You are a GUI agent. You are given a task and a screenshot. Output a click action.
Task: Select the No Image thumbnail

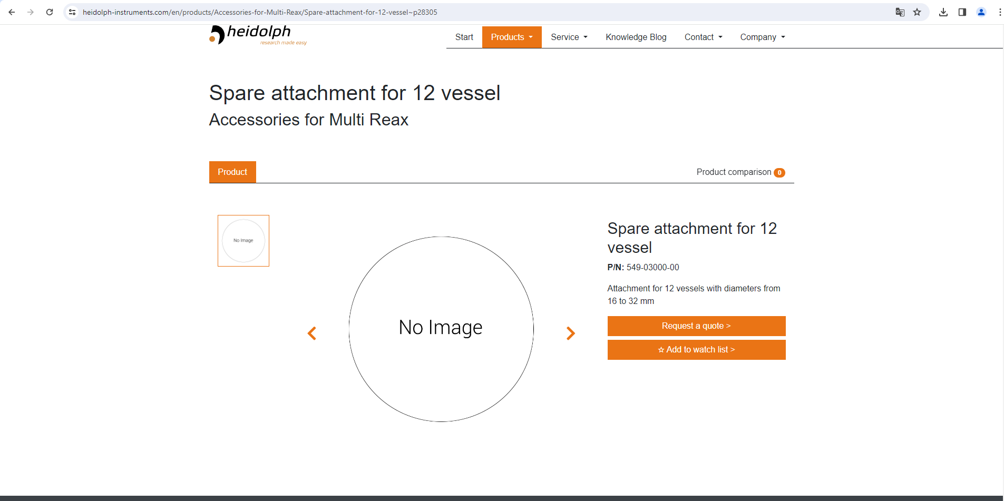point(243,241)
